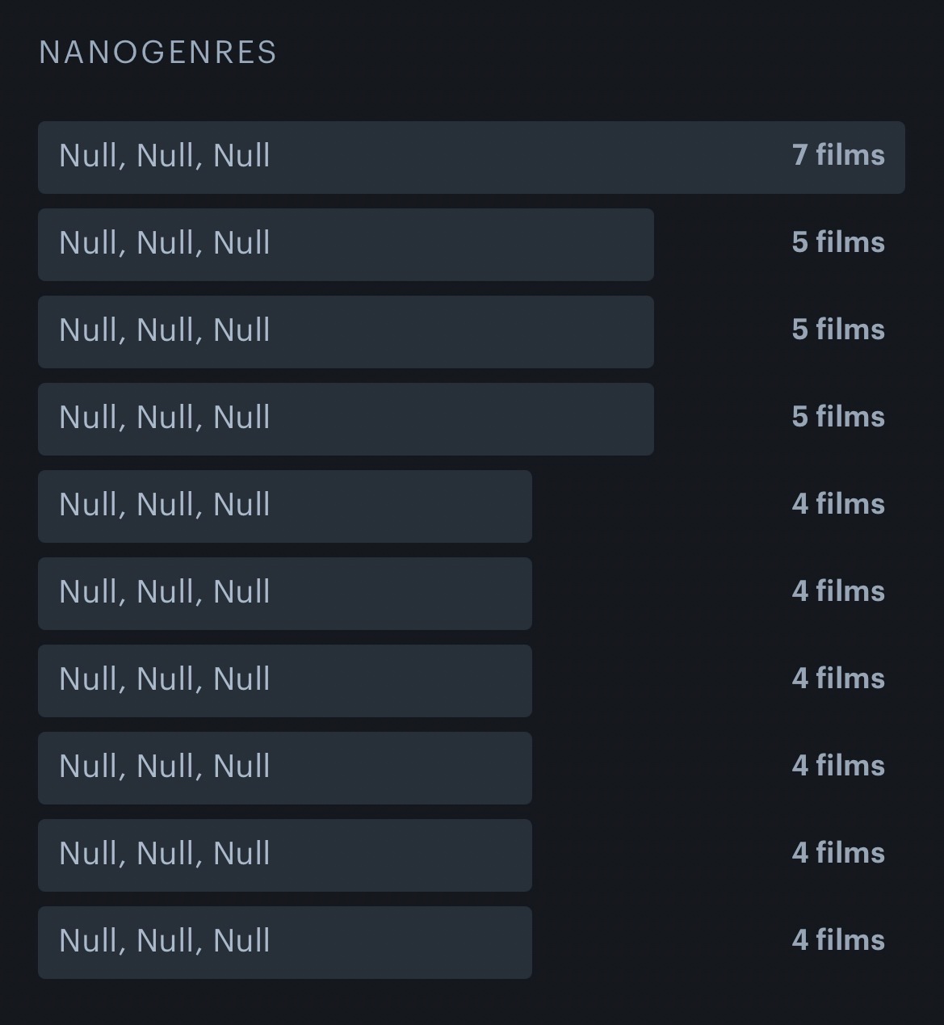The width and height of the screenshot is (944, 1025).
Task: Click the second "4 films" count label
Action: (838, 591)
